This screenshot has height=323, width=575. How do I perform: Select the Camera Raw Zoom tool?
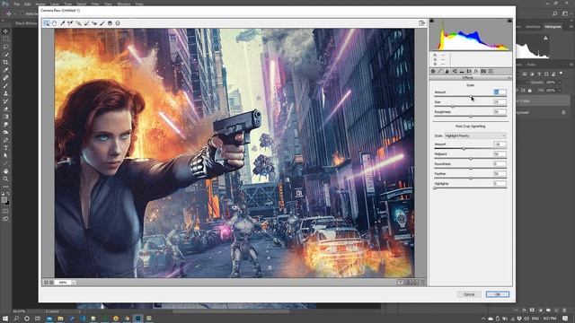pos(47,23)
